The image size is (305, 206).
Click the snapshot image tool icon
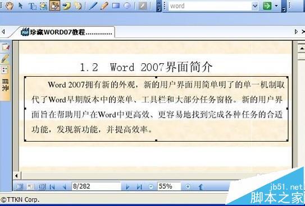click(x=43, y=6)
